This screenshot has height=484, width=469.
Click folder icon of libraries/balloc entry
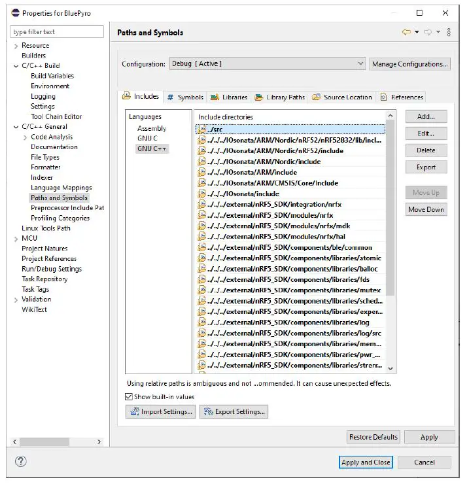click(201, 269)
